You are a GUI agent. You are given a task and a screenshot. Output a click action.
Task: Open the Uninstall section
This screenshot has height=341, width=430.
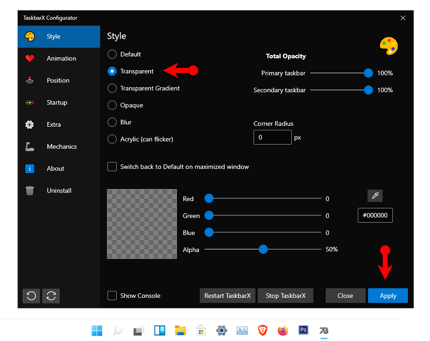[x=59, y=190]
